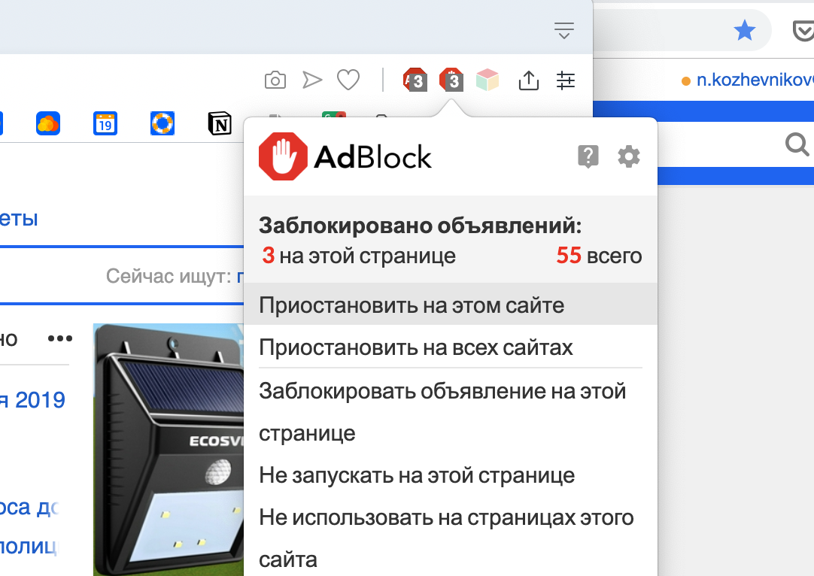Click the heart icon to bookmark page
The image size is (814, 576).
coord(348,80)
